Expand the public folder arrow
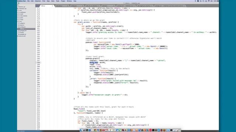236x132 pixels. click(x=18, y=18)
